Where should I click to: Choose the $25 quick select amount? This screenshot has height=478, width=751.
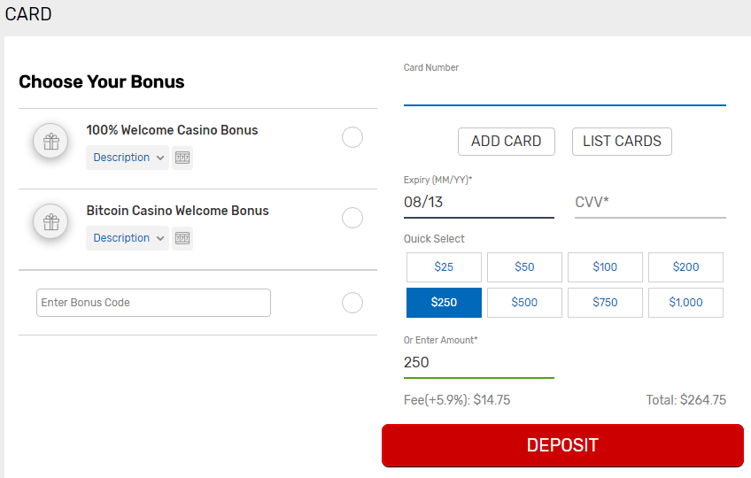444,267
